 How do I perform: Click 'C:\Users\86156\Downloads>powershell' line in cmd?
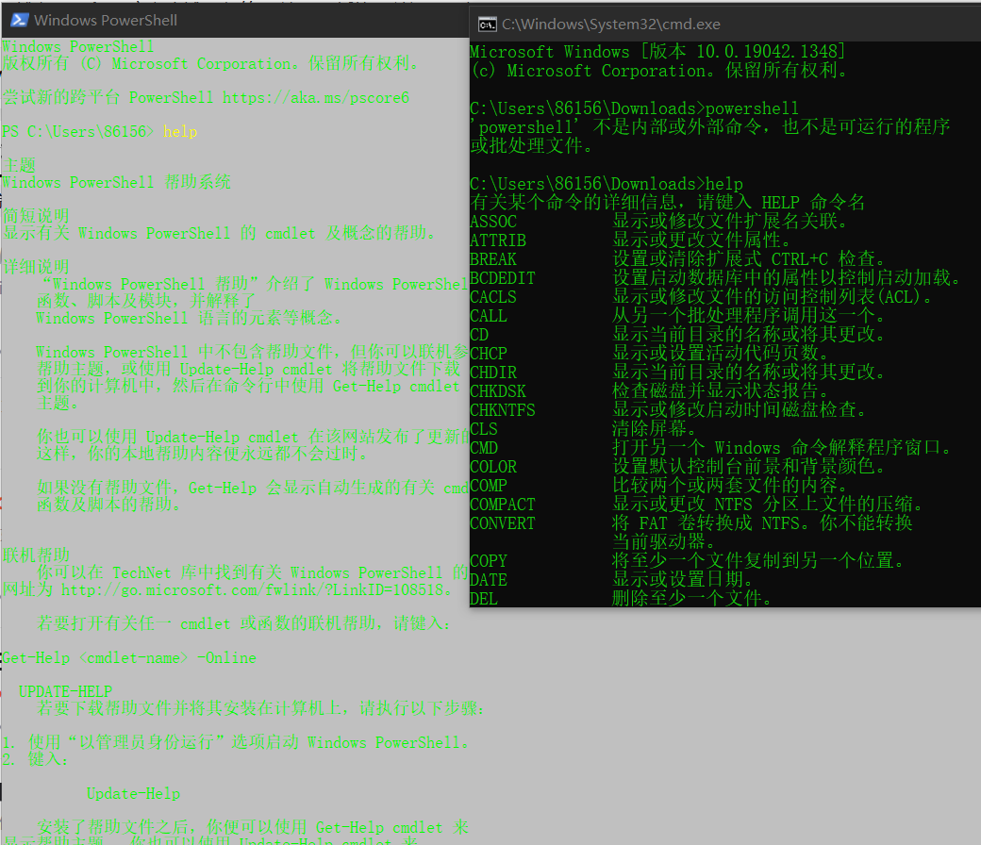click(635, 108)
